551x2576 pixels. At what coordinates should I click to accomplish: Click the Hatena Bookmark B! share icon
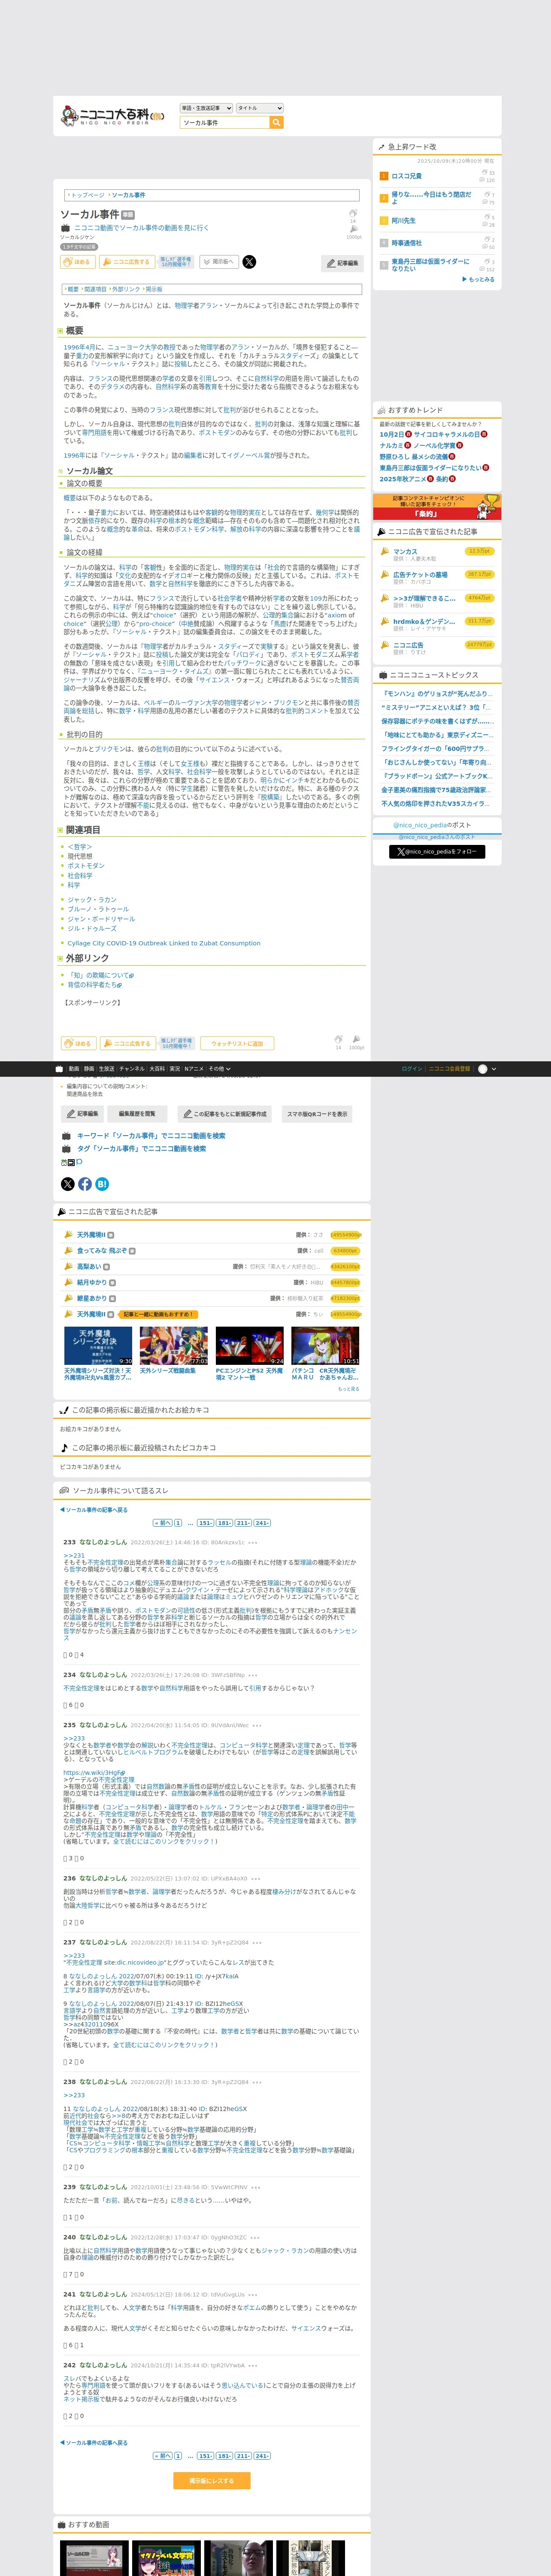pyautogui.click(x=102, y=1184)
